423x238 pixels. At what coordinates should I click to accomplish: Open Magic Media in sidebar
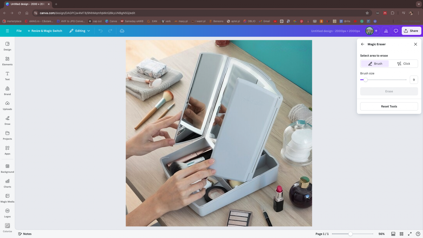pyautogui.click(x=7, y=198)
